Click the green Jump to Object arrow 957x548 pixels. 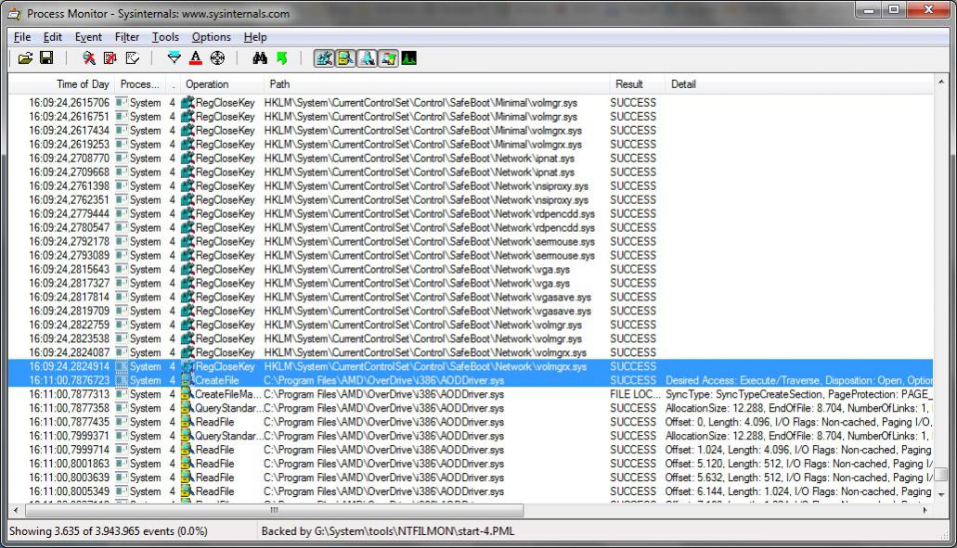pos(281,58)
